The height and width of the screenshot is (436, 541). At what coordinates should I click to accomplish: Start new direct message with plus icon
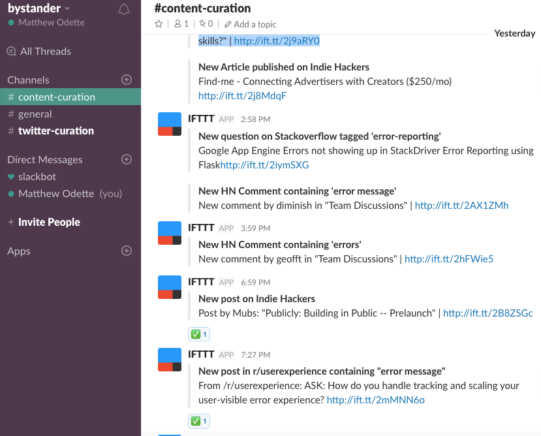tap(127, 159)
